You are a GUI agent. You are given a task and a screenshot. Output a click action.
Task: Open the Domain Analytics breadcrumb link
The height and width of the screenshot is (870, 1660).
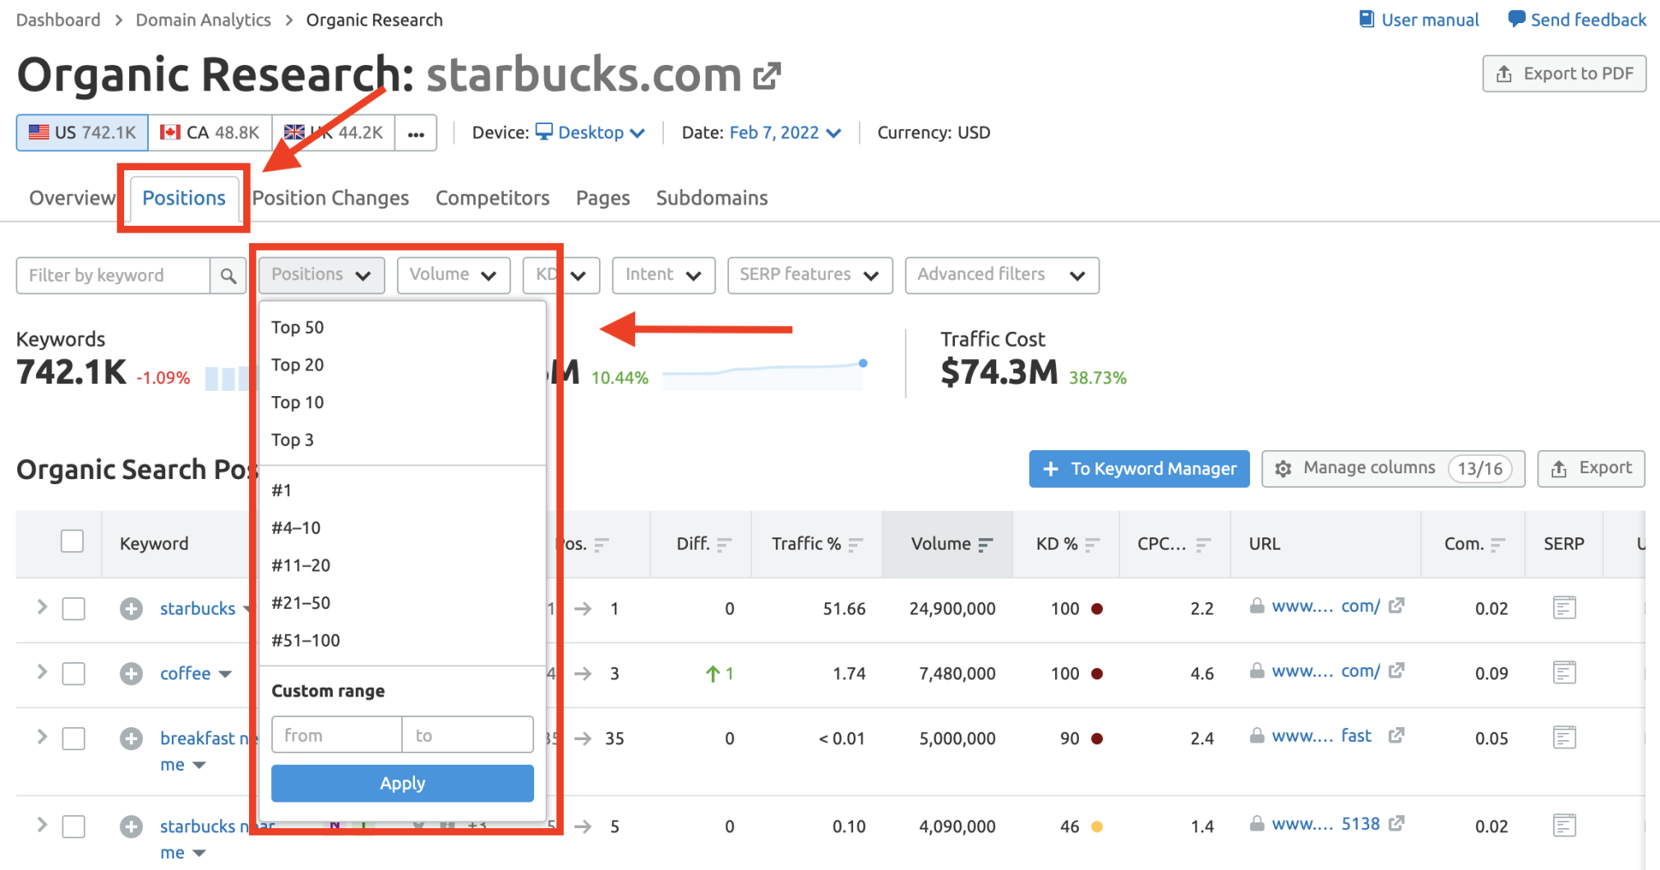[x=203, y=20]
